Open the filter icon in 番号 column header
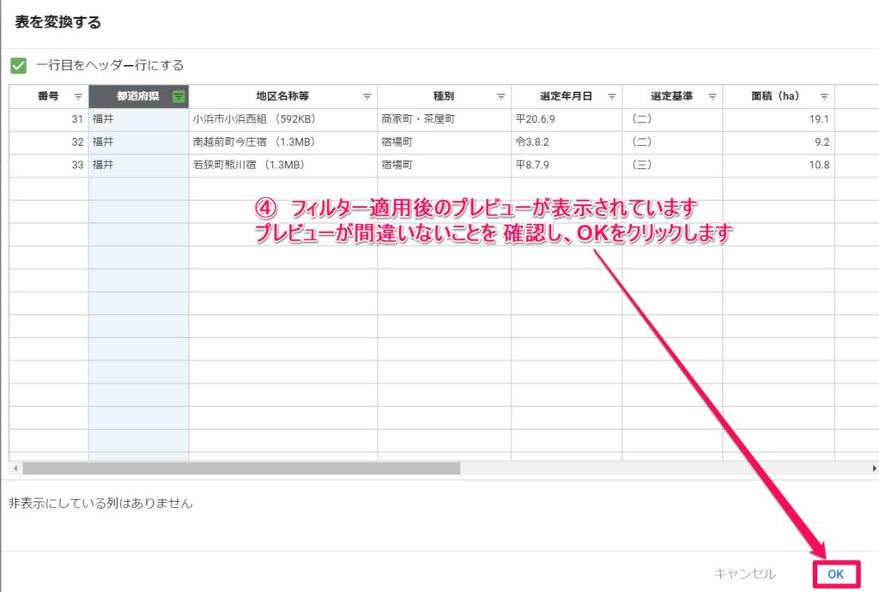 tap(78, 97)
